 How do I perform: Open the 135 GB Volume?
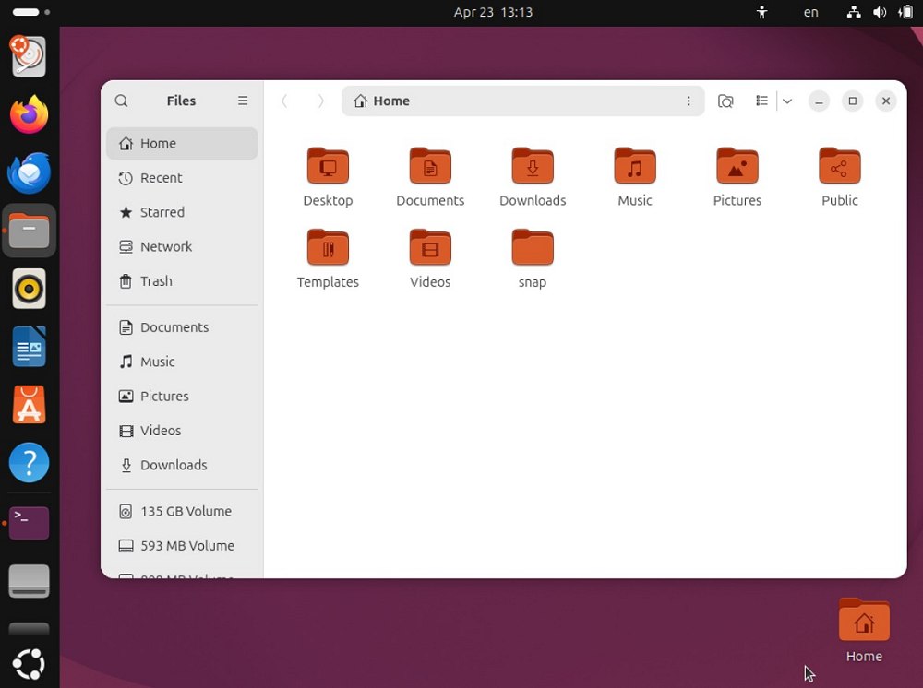[x=186, y=511]
